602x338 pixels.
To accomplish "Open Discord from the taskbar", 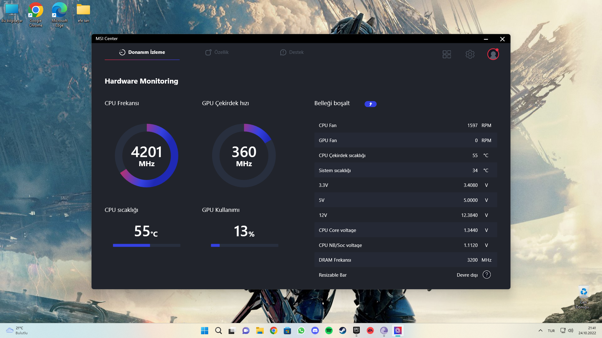I will coord(315,330).
